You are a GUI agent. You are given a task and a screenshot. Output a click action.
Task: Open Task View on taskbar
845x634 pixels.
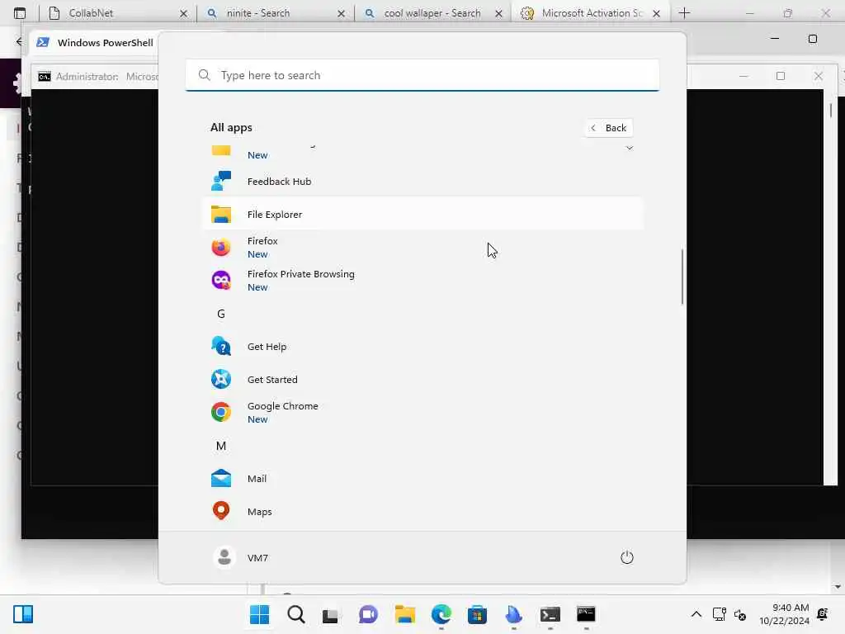point(330,616)
